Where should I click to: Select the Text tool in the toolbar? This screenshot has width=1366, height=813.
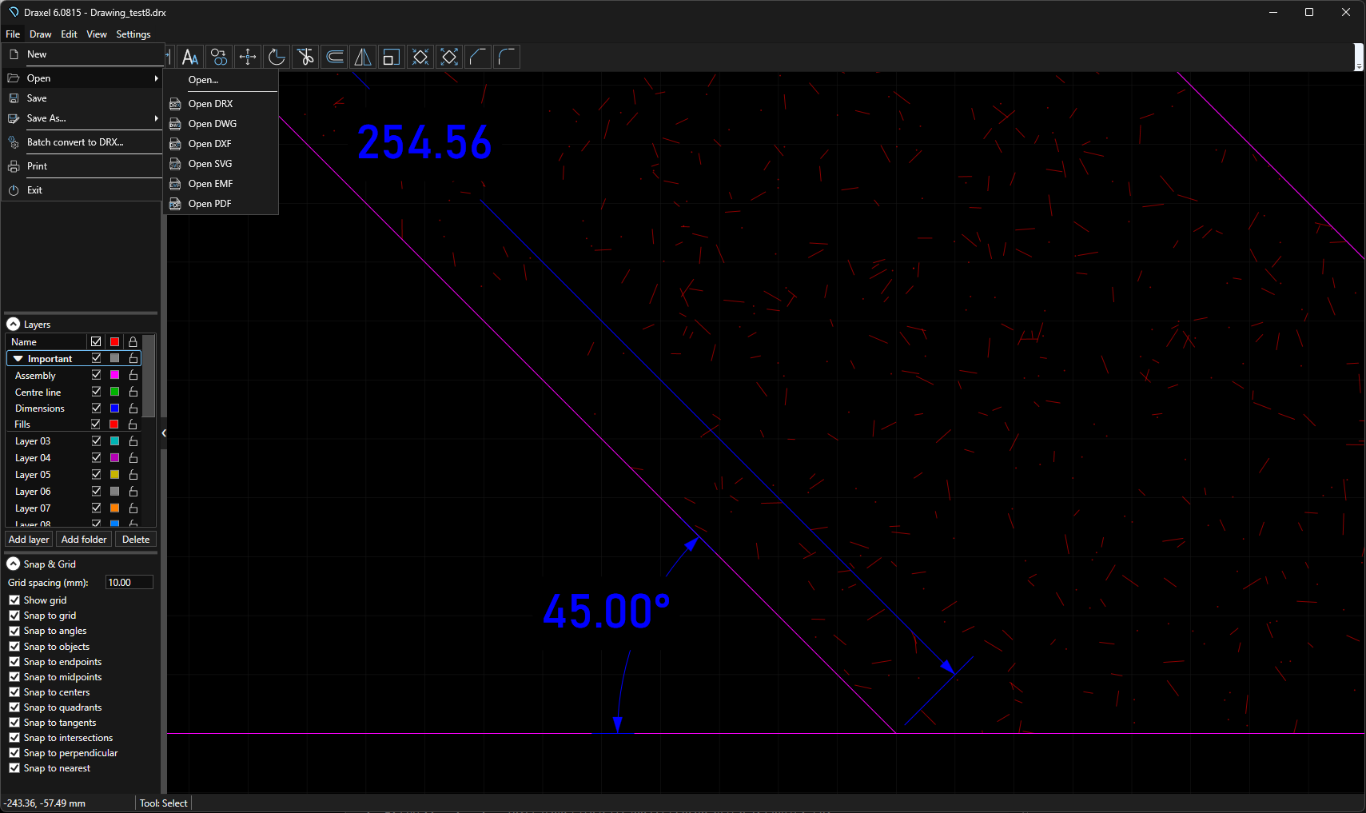(190, 57)
